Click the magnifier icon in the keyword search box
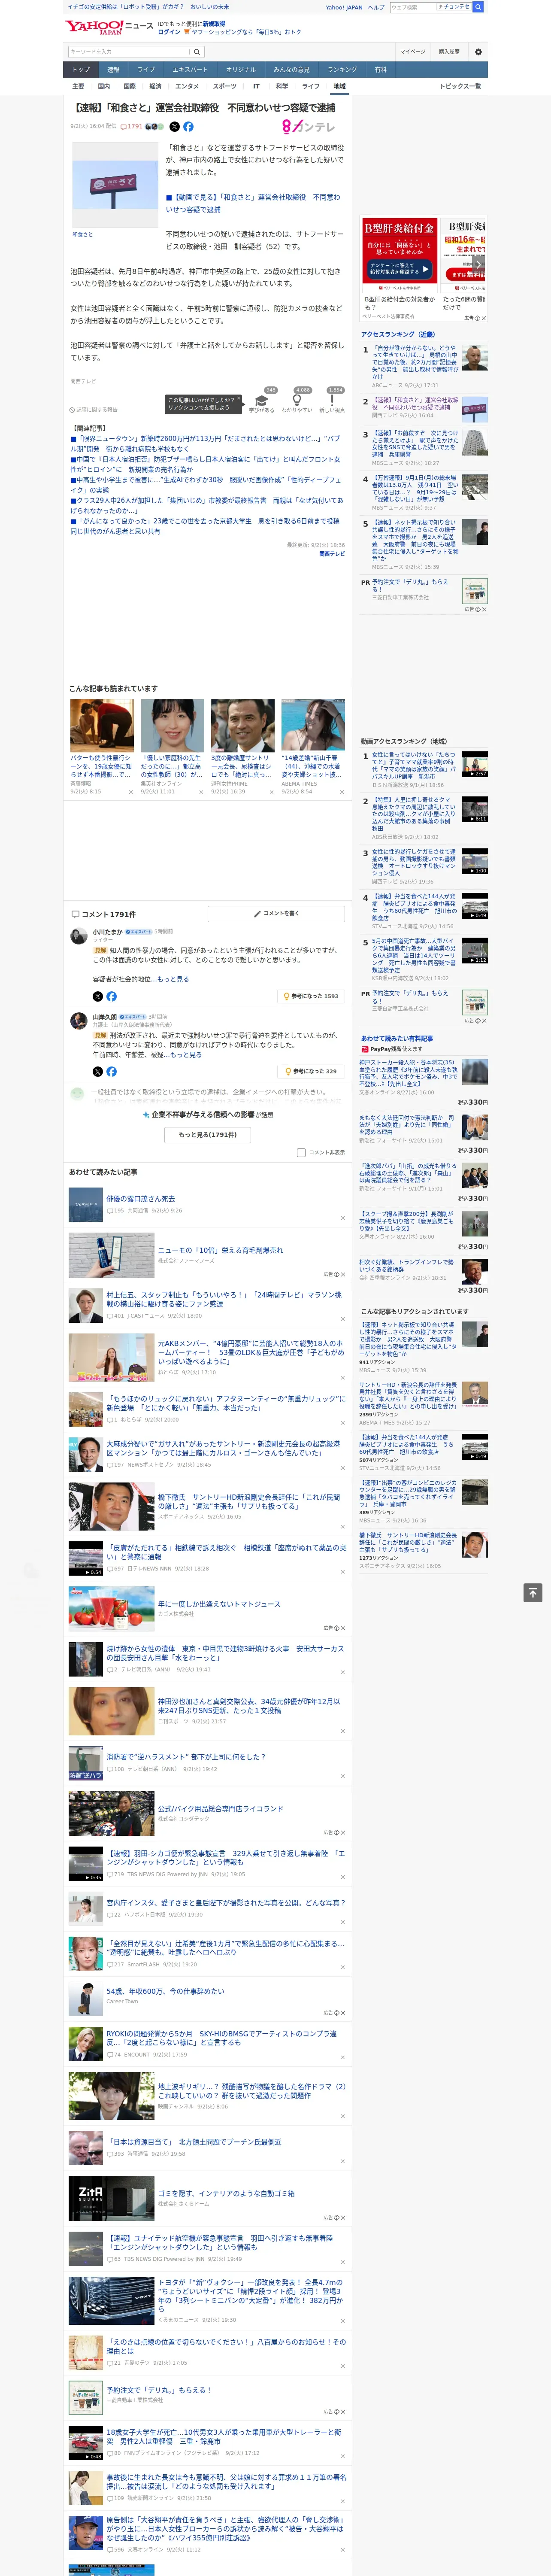Viewport: 551px width, 2576px height. click(x=197, y=52)
